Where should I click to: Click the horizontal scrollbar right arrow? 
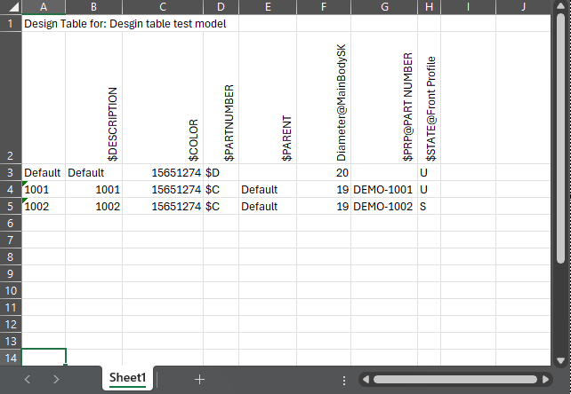(x=546, y=379)
